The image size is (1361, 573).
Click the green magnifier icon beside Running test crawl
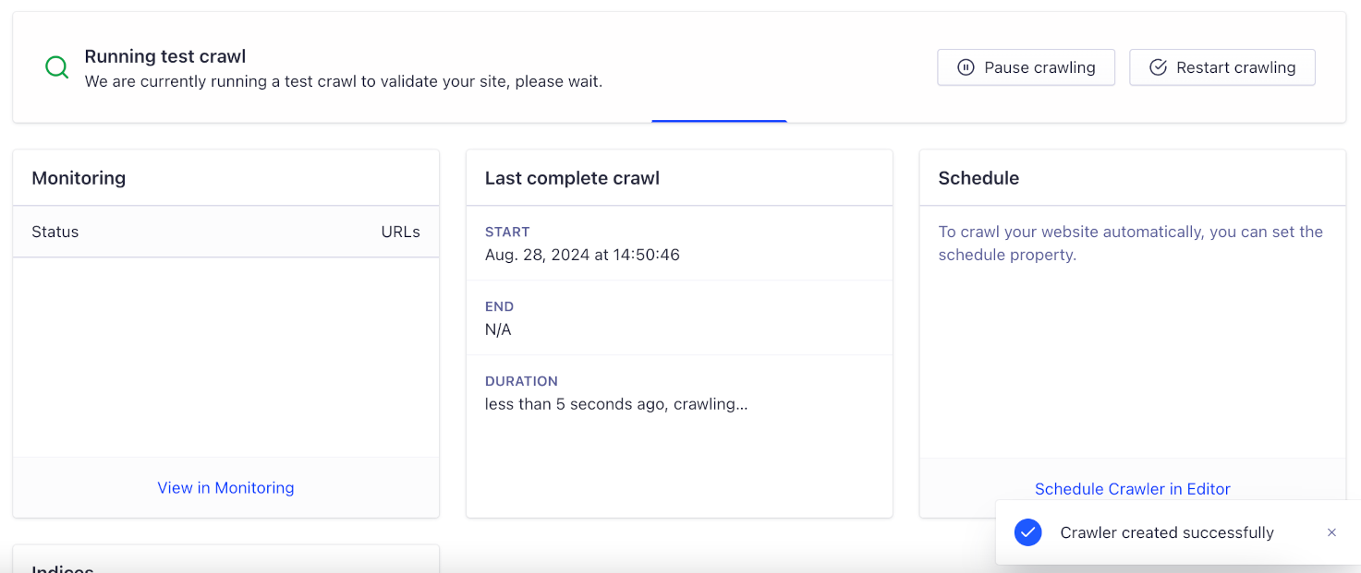click(56, 67)
